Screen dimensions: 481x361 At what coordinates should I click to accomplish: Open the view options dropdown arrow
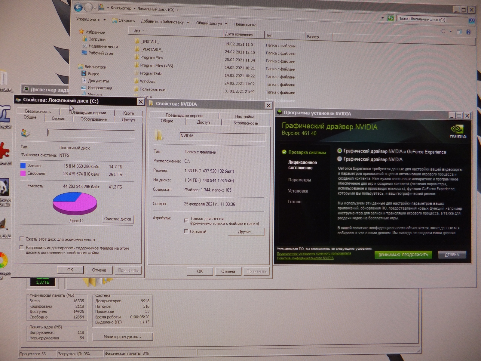click(x=451, y=31)
